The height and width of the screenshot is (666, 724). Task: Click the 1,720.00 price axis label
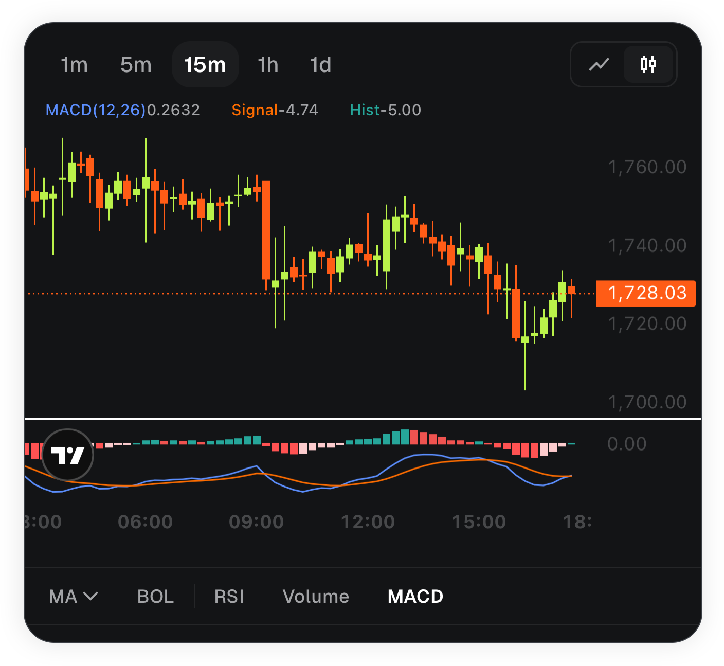coord(647,323)
